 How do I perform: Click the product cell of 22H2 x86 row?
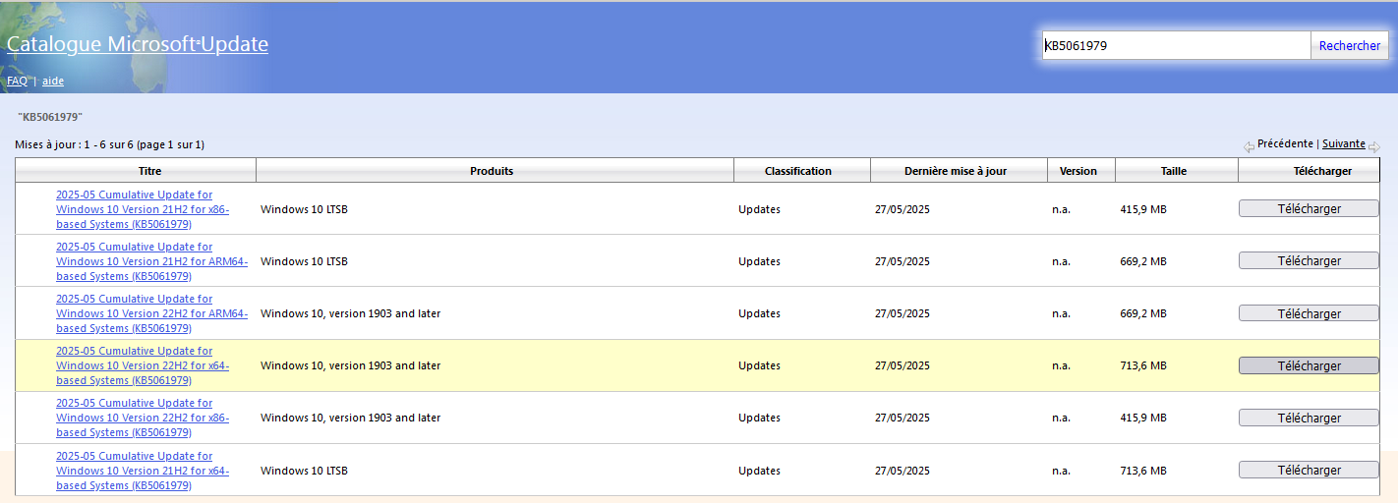click(350, 418)
